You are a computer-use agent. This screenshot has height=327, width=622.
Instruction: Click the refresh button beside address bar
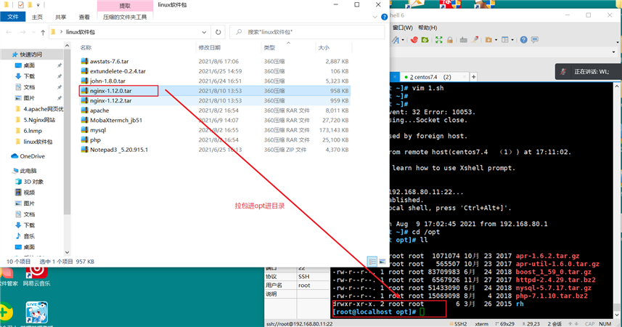218,32
